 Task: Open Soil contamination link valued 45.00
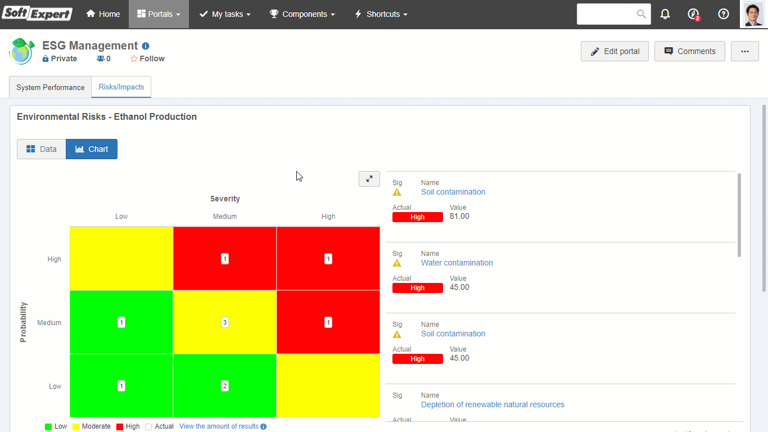(453, 334)
